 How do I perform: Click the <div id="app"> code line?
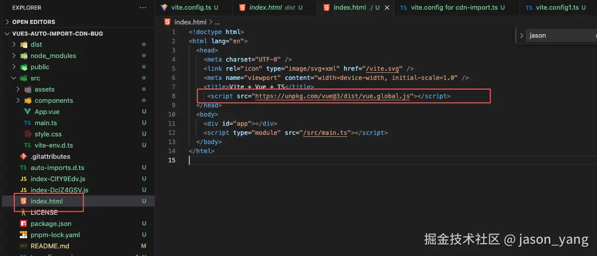[240, 124]
